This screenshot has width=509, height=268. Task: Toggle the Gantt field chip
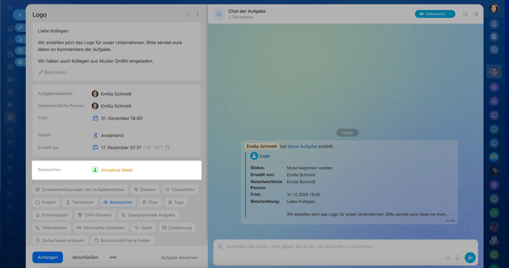[x=144, y=228]
